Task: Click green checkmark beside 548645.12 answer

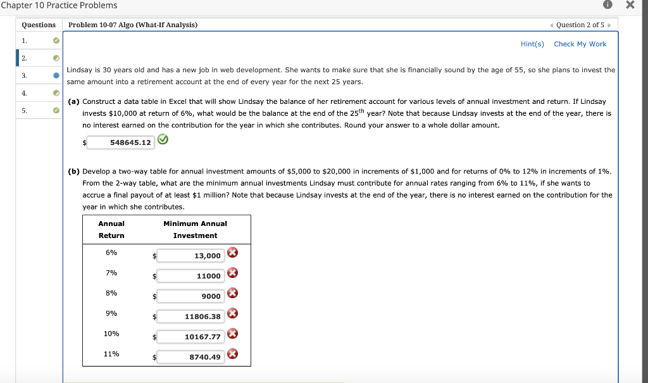Action: 163,139
